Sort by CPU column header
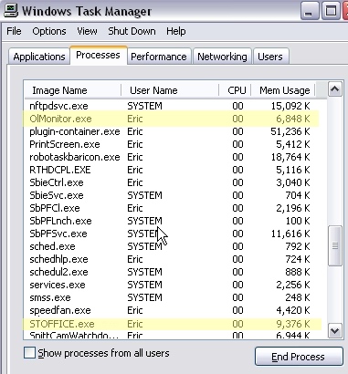This screenshot has width=348, height=374. [x=235, y=90]
